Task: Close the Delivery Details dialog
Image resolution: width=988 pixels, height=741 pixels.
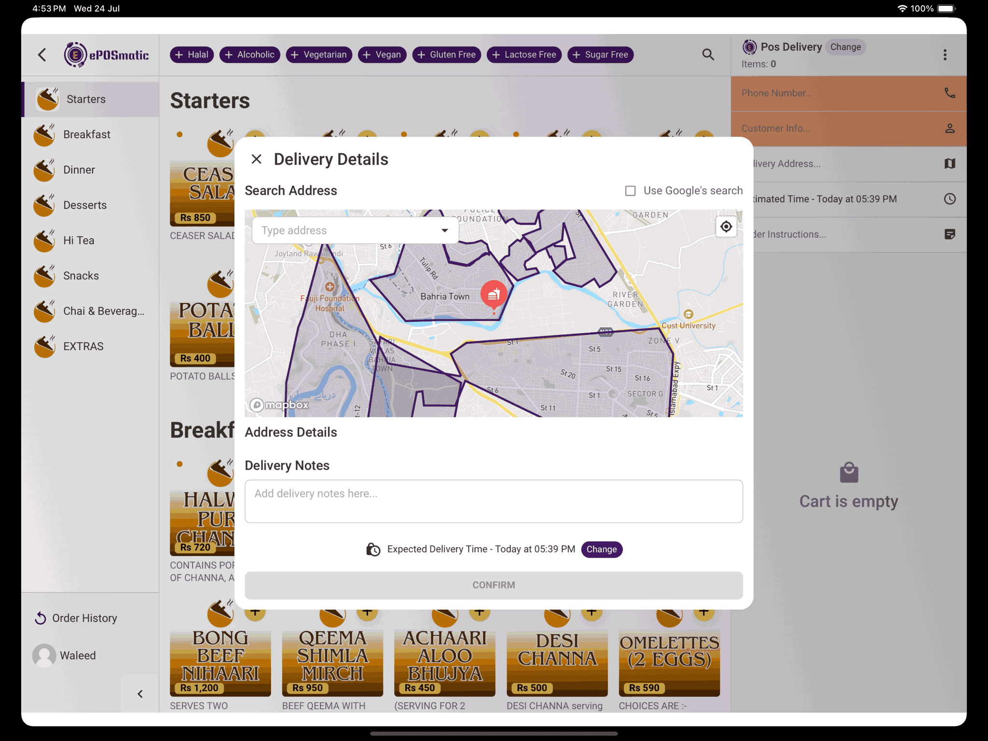Action: (x=256, y=159)
